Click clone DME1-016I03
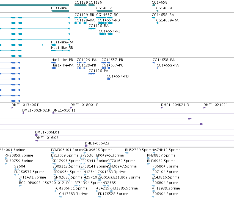 point(47,138)
